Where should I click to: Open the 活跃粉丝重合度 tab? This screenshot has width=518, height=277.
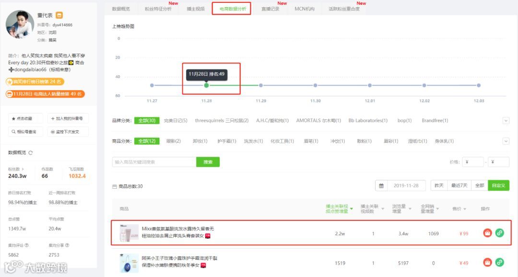[344, 9]
